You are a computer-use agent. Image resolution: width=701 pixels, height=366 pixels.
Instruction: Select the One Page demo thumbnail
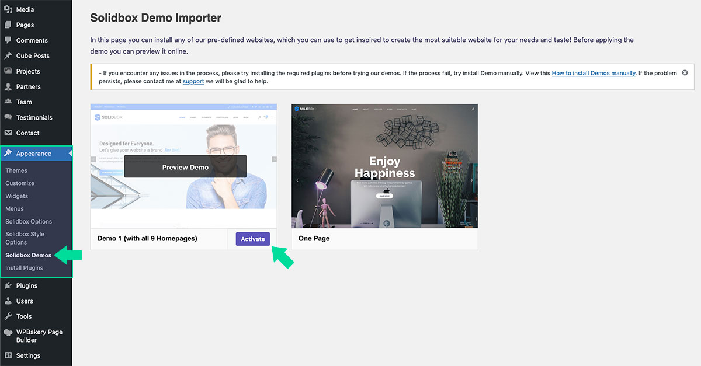(384, 166)
